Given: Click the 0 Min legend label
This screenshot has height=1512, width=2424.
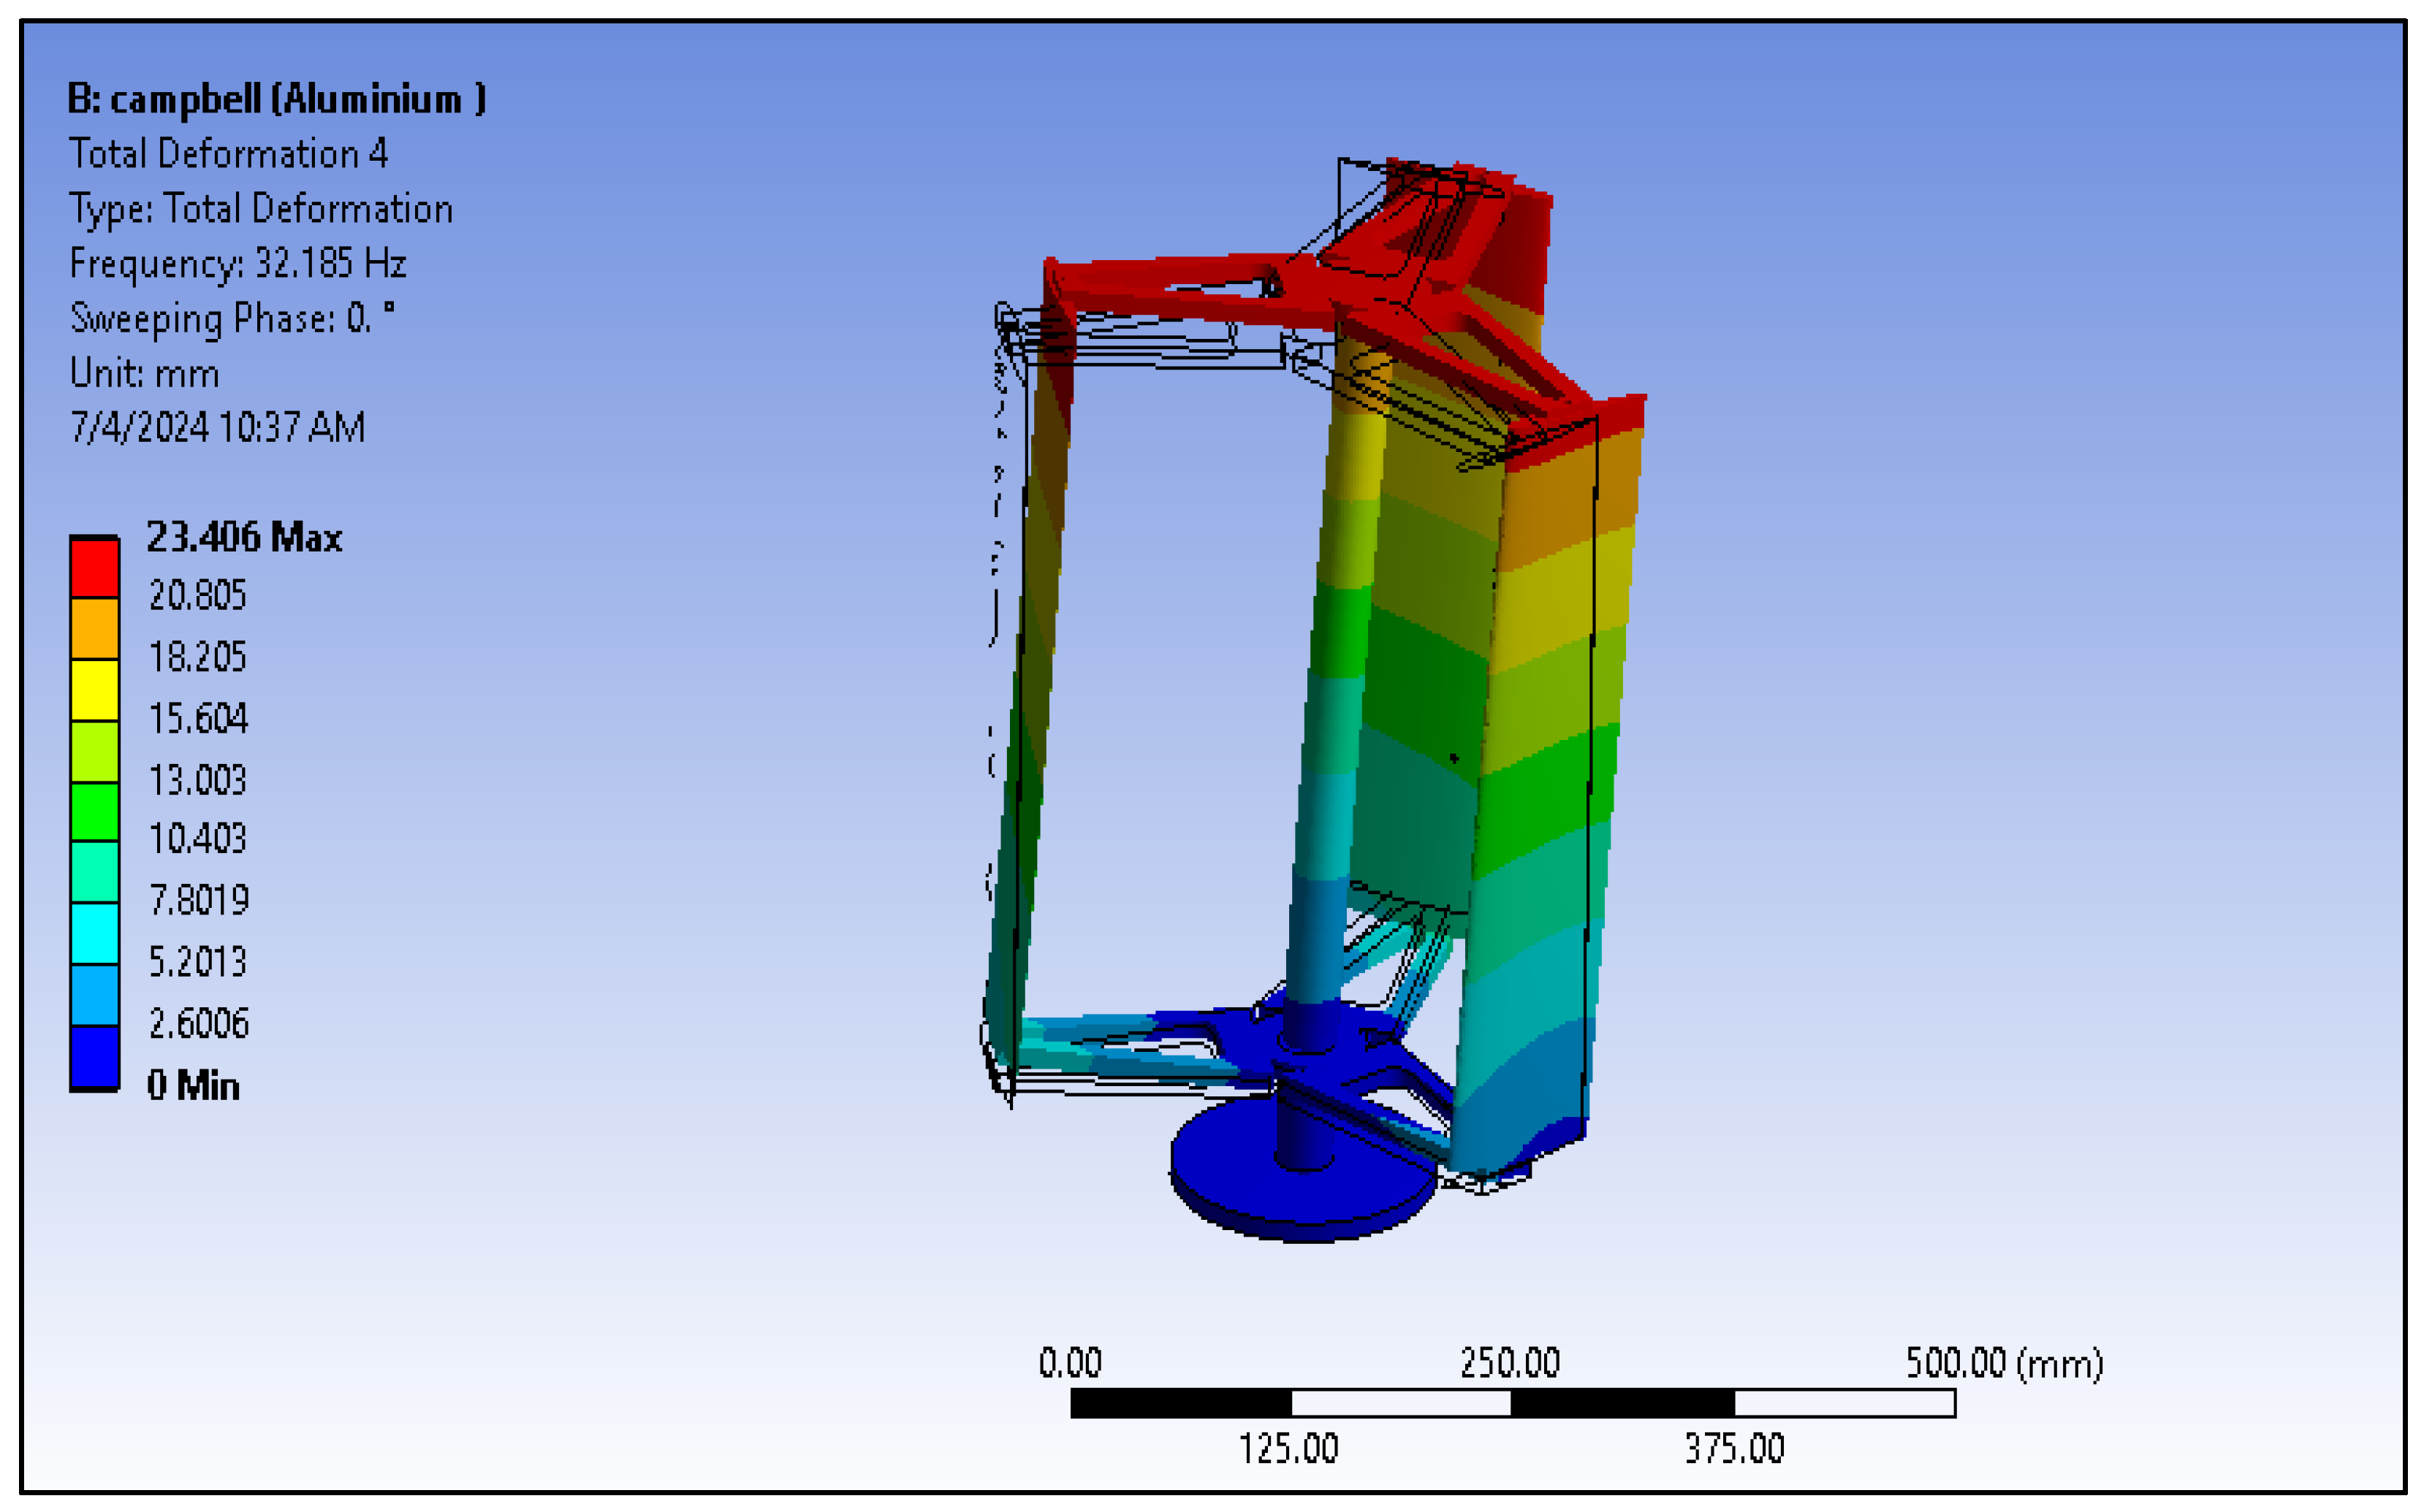Looking at the screenshot, I should [193, 1085].
